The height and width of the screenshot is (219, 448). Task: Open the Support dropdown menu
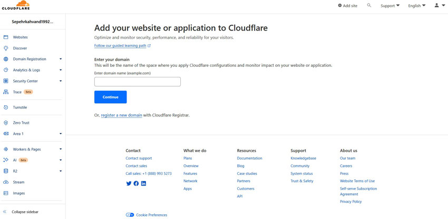pyautogui.click(x=390, y=6)
